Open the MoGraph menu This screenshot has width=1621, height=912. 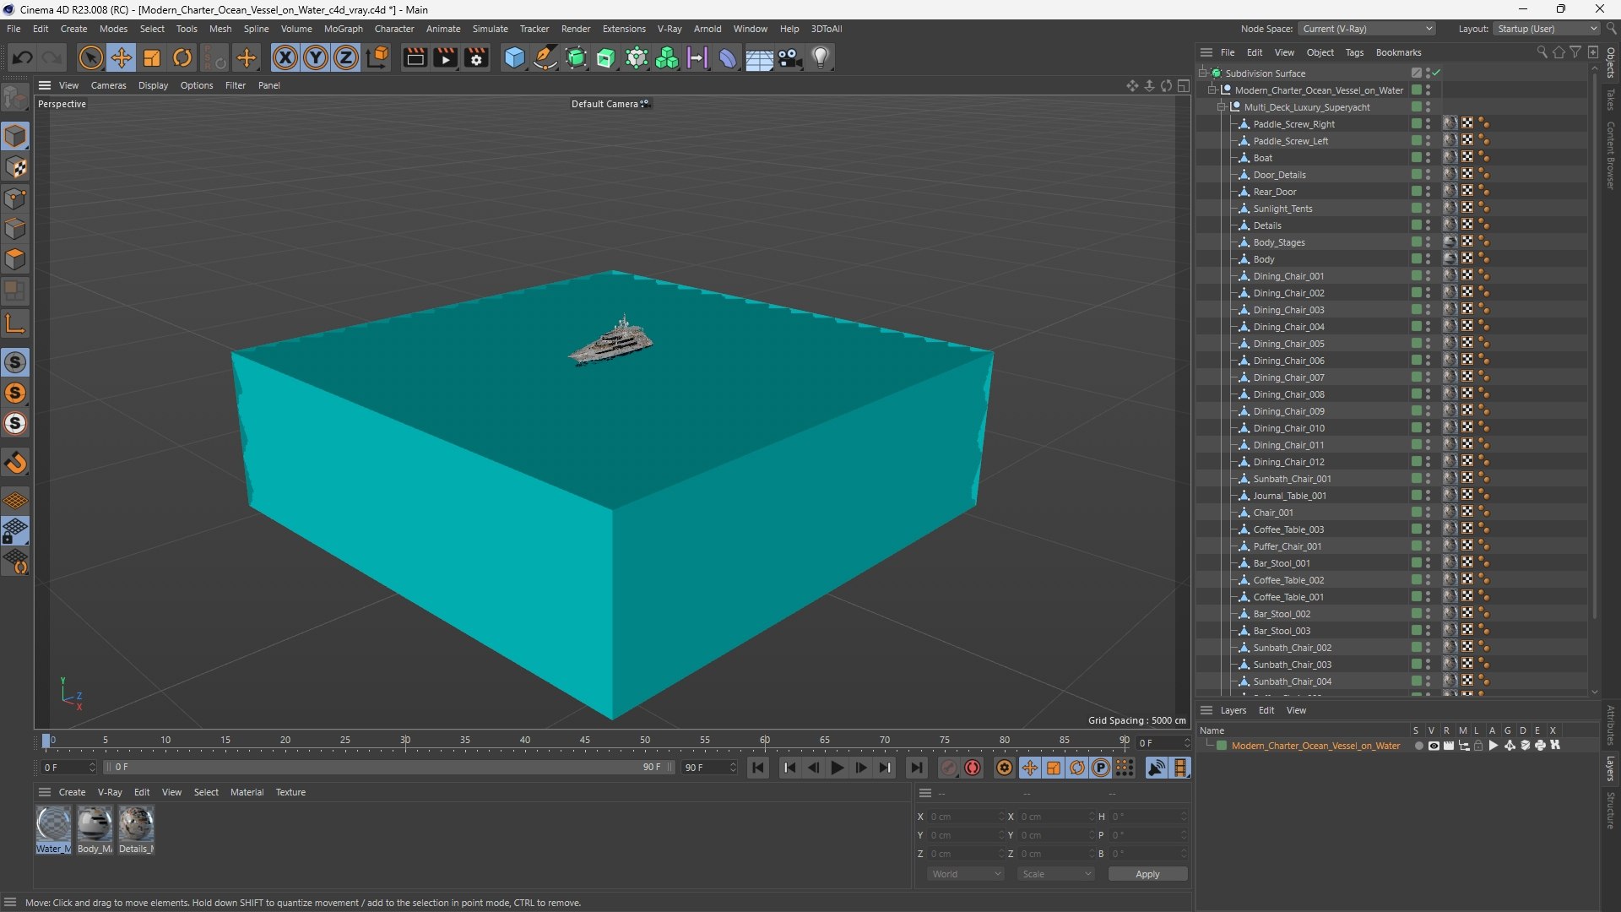tap(343, 29)
